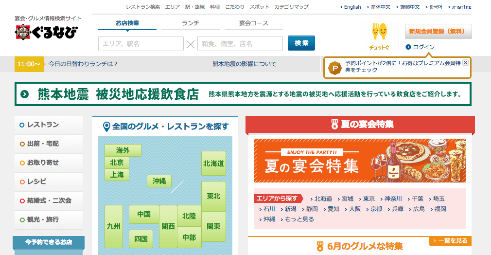This screenshot has height=255, width=491.
Task: Switch language to 简体中文
Action: (x=381, y=7)
